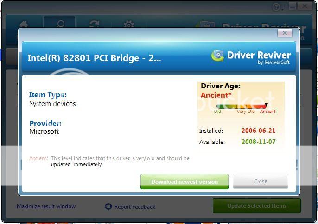
Task: Open the Home icon in main toolbar
Action: (24, 25)
